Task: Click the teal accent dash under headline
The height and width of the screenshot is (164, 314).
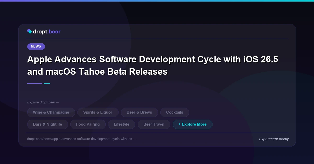Action: point(47,84)
